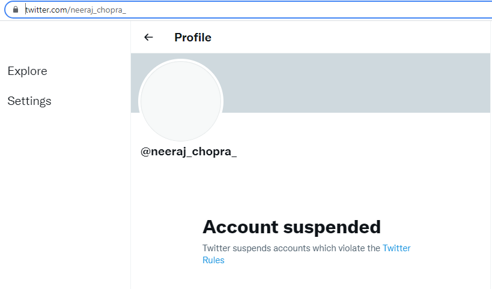492x289 pixels.
Task: Open the Explore page in the sidebar
Action: pos(27,71)
